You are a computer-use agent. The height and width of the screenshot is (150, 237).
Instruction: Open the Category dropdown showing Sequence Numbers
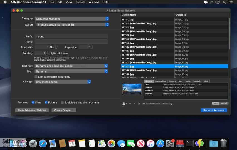pos(72,19)
